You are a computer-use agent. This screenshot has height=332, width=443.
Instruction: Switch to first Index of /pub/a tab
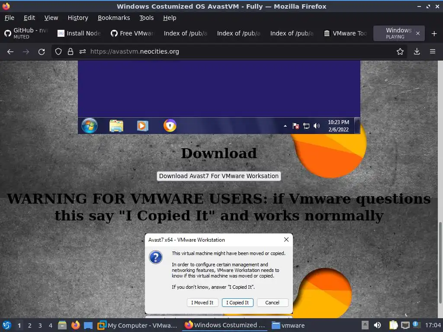(x=186, y=33)
